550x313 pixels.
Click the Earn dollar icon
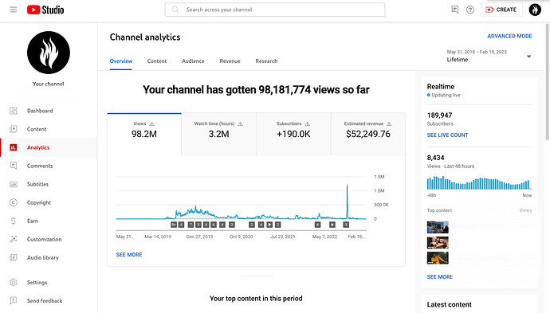[14, 221]
